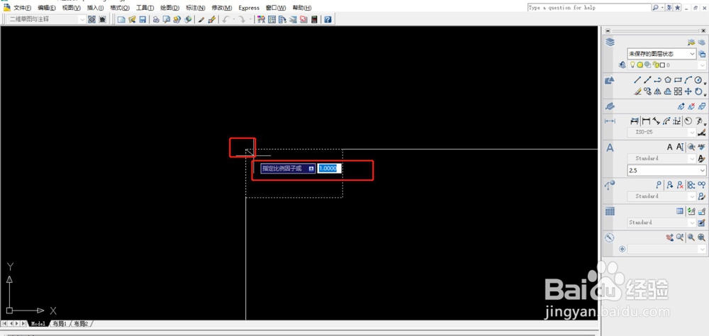The width and height of the screenshot is (709, 336).
Task: Select the Line drawing tool
Action: tap(637, 80)
